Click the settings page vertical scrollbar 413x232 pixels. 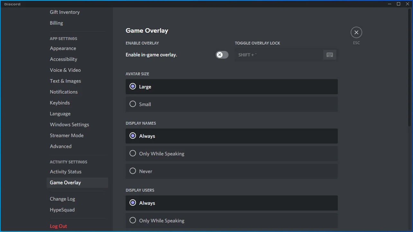click(409, 67)
